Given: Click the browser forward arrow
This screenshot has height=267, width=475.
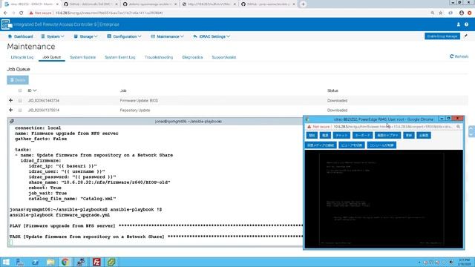Looking at the screenshot, I should [x=13, y=13].
